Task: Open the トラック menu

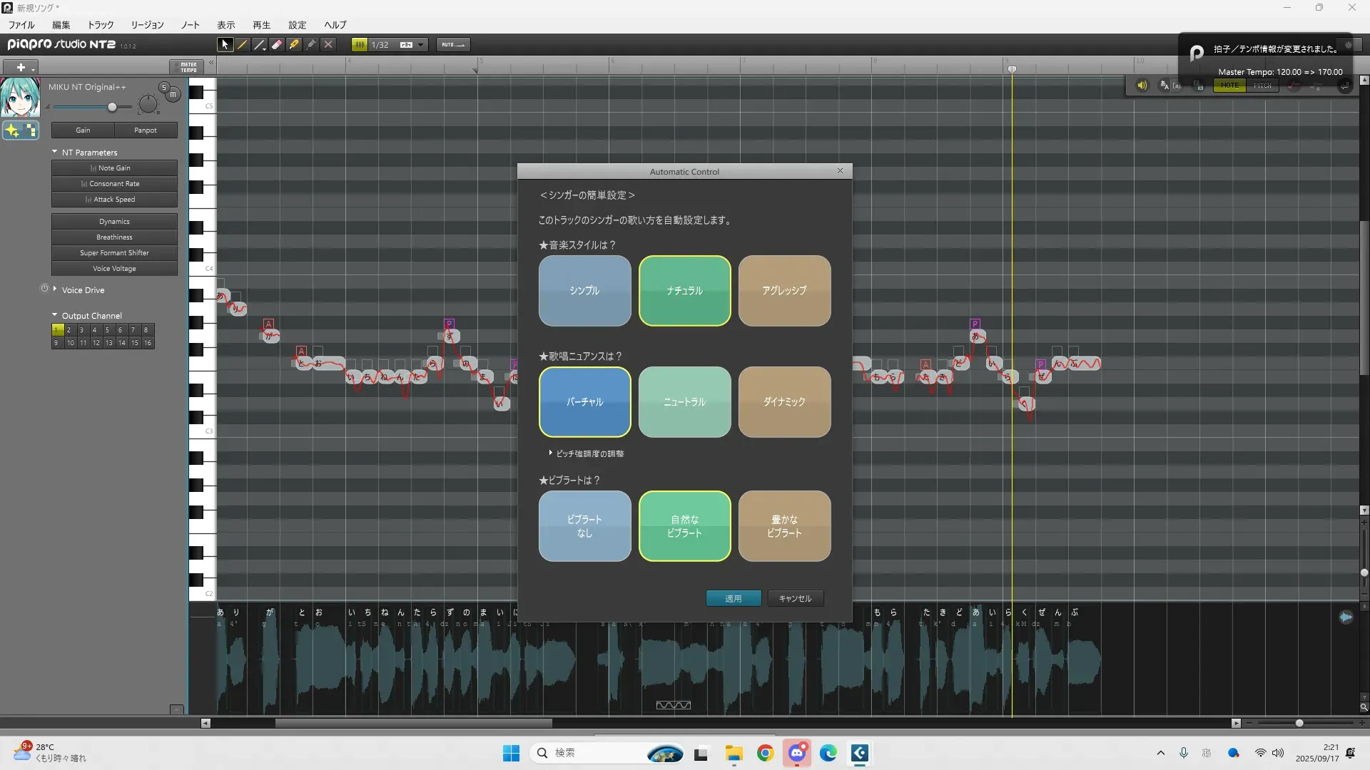Action: pyautogui.click(x=101, y=25)
